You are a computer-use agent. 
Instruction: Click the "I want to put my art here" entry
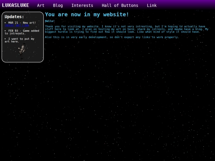click(20, 40)
